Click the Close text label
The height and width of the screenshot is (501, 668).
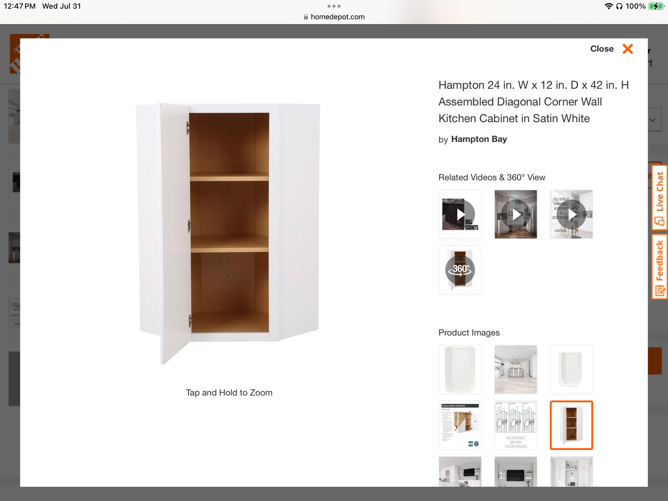pyautogui.click(x=602, y=49)
